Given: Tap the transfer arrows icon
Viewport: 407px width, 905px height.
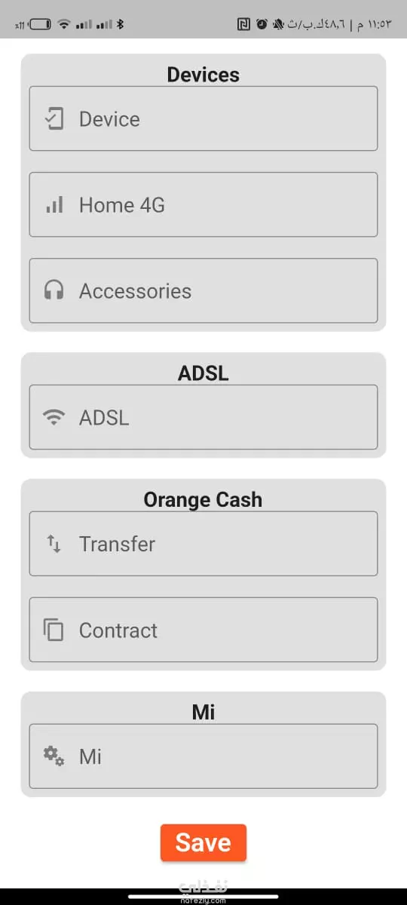Looking at the screenshot, I should click(x=54, y=544).
